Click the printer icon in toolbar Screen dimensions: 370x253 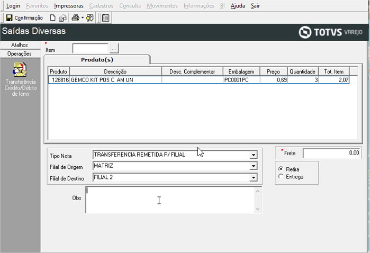coord(76,18)
